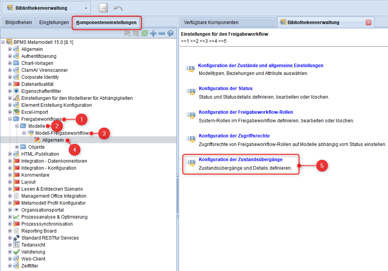Open the Konfiguration der Zugriffsrechte link

click(234, 136)
